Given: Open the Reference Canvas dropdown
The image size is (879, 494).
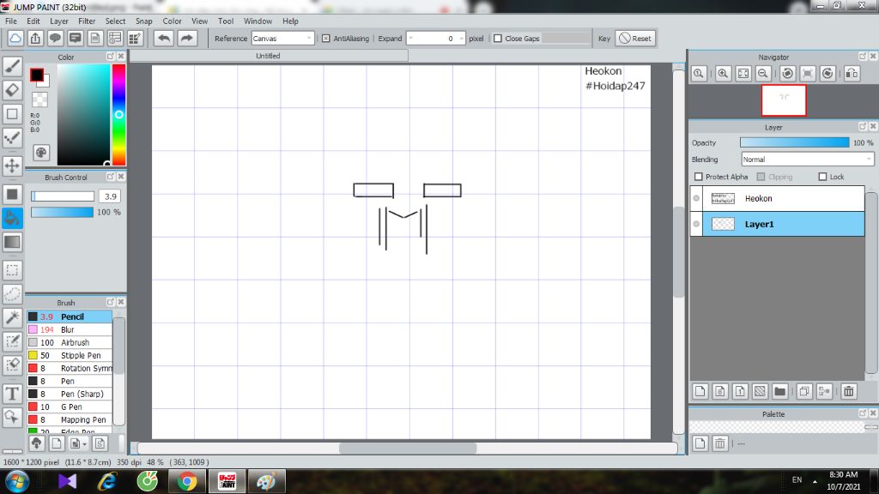Looking at the screenshot, I should [282, 39].
